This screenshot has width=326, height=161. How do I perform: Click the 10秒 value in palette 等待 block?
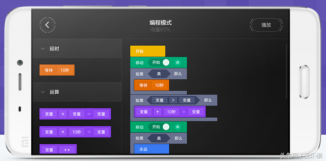[x=65, y=70]
